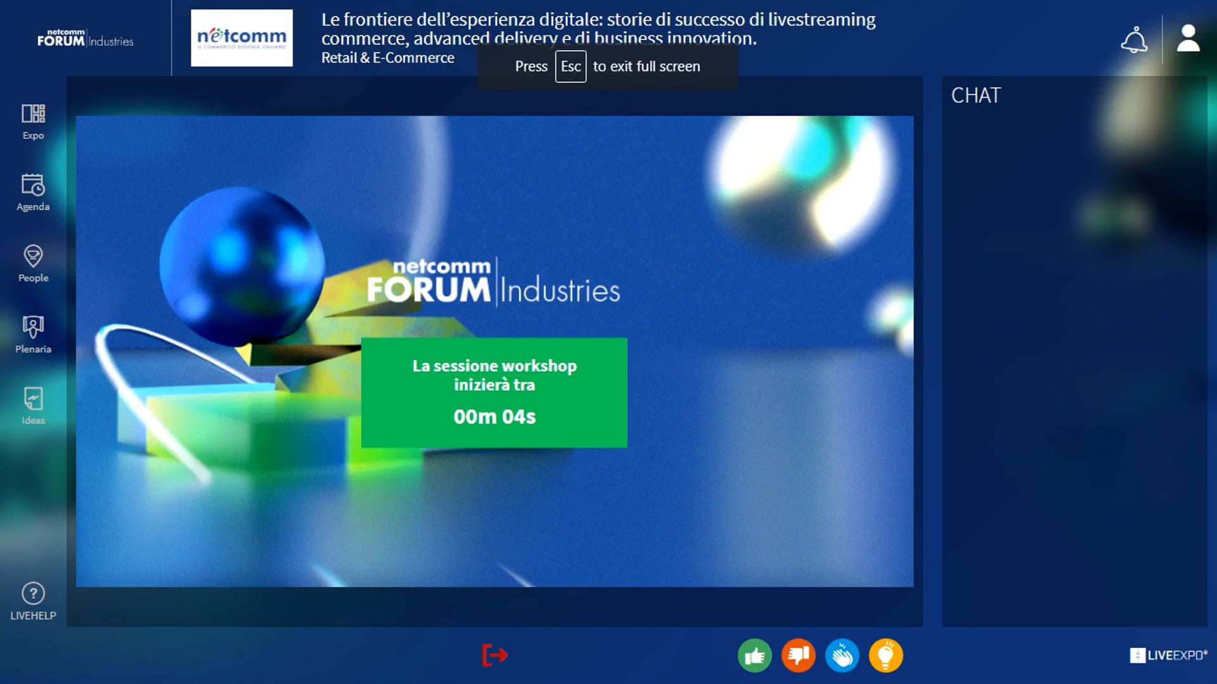
Task: Click the Netcomm Forum Industries logo in the header
Action: (86, 39)
